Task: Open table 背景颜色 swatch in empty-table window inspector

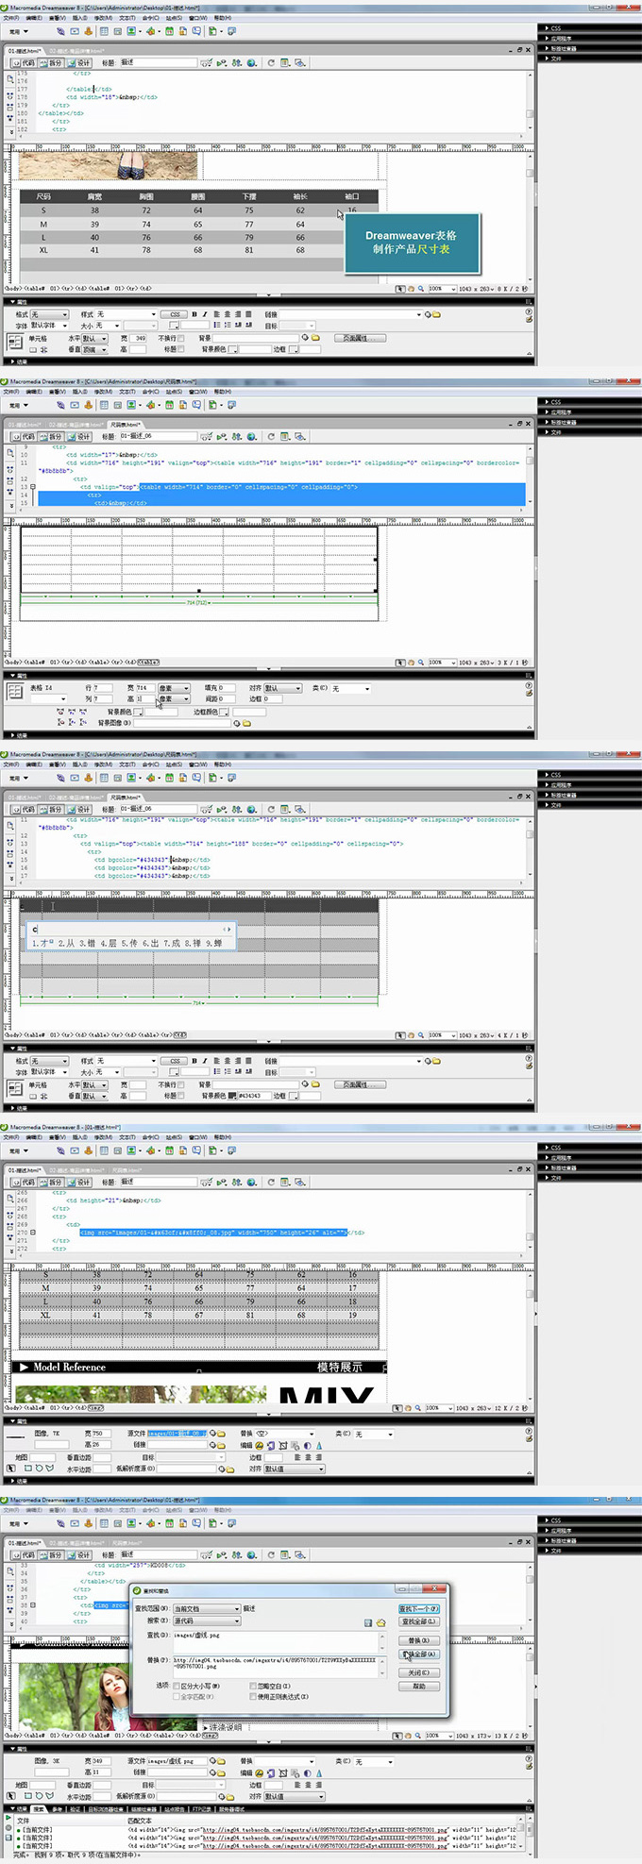Action: tap(139, 712)
